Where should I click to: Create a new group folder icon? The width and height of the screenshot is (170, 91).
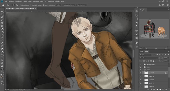[x=160, y=90]
